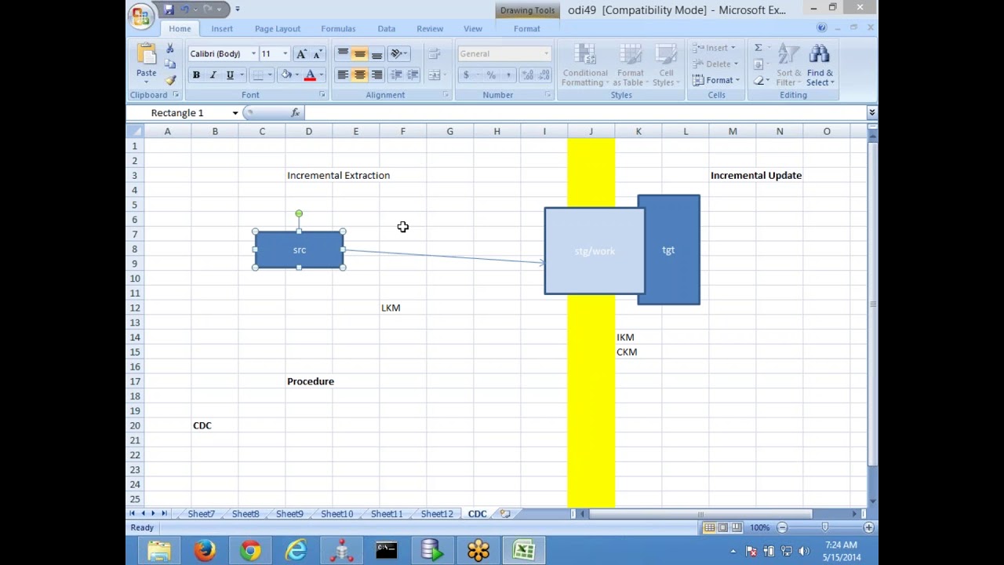
Task: Toggle Center horizontal alignment
Action: click(359, 75)
